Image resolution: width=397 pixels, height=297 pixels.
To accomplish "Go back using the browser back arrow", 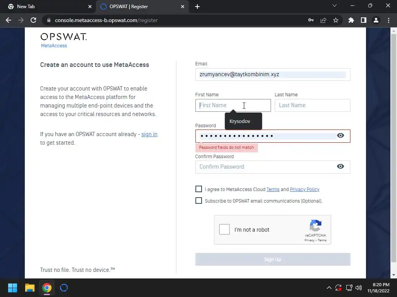I will pyautogui.click(x=9, y=20).
